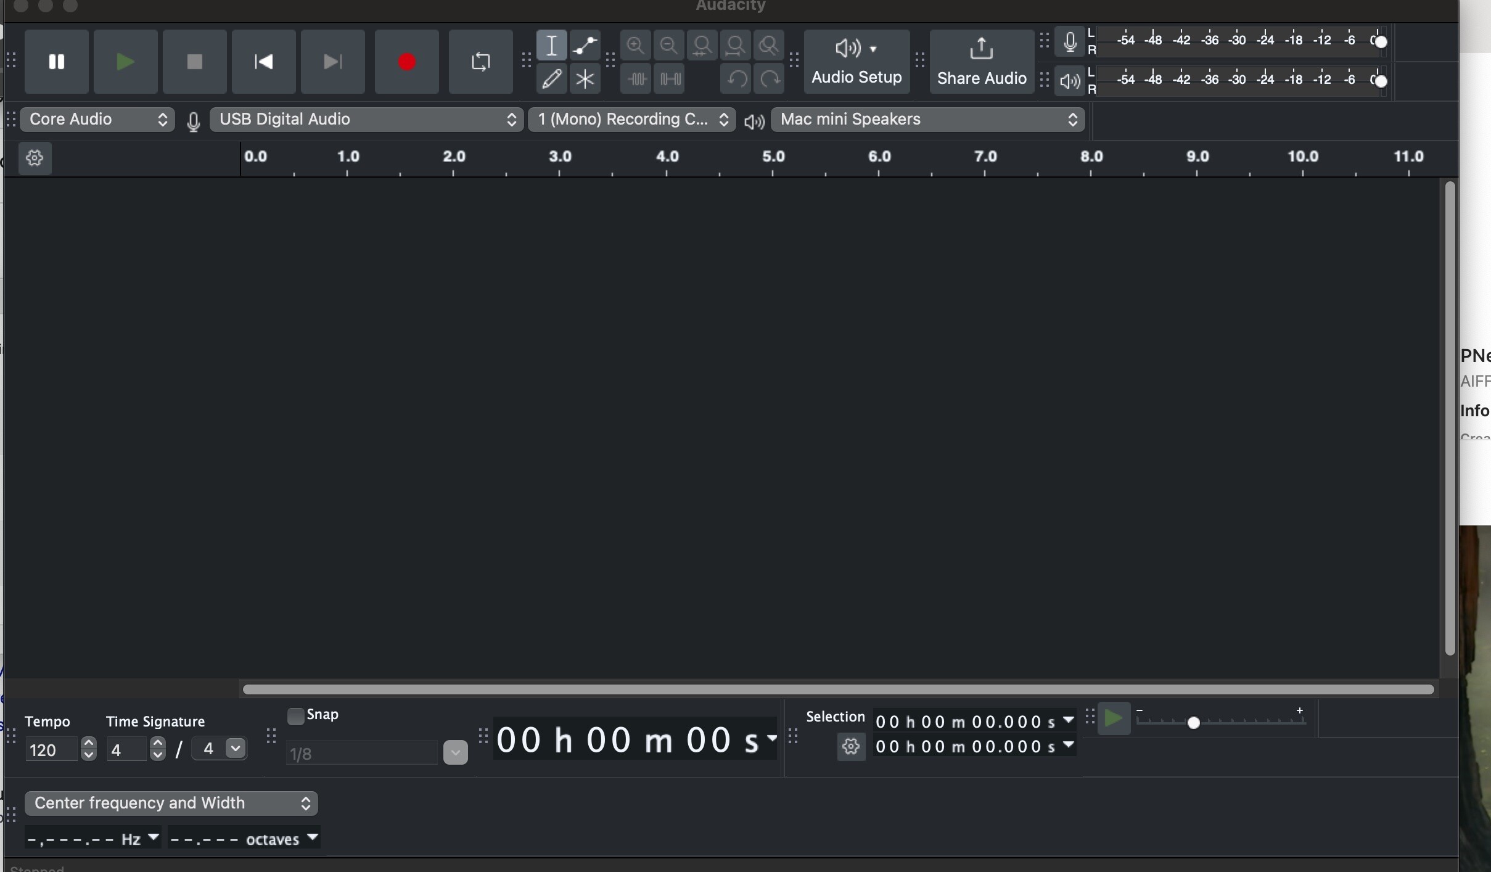The width and height of the screenshot is (1491, 872).
Task: Open the Audio Setup menu
Action: click(x=857, y=62)
